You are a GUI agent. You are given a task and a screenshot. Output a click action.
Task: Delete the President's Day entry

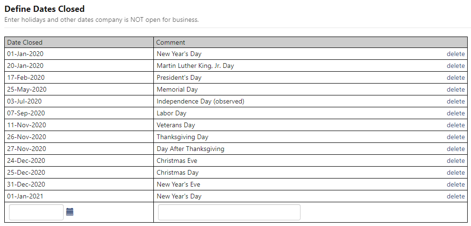pos(455,77)
